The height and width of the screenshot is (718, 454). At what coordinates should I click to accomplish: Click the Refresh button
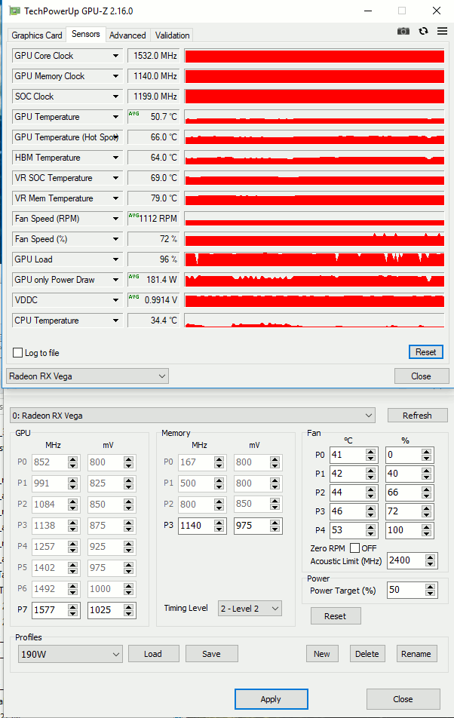(417, 416)
